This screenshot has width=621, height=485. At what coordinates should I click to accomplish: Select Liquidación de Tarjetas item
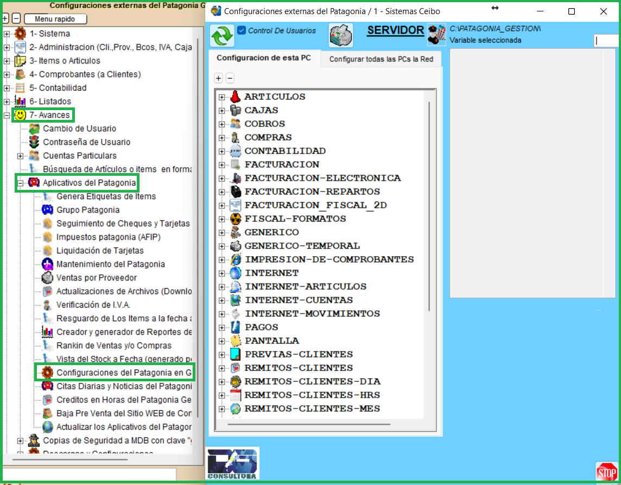pyautogui.click(x=100, y=250)
